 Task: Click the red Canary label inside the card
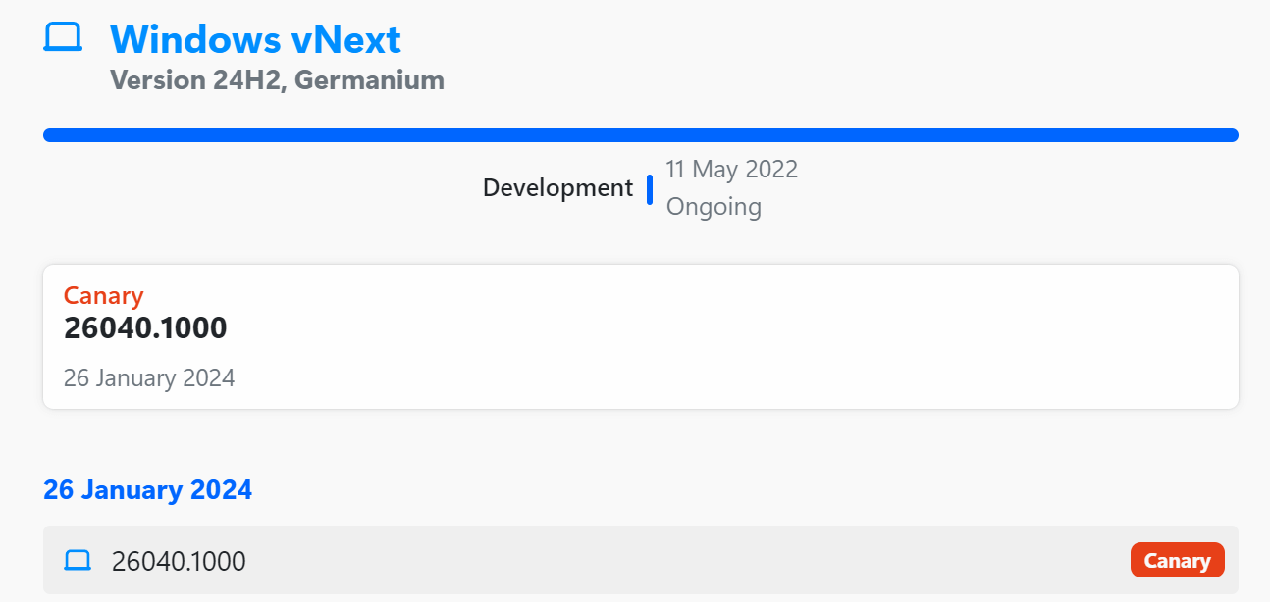(103, 295)
